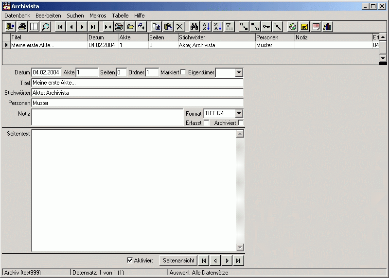
Task: Click the Datum input field
Action: tap(46, 72)
